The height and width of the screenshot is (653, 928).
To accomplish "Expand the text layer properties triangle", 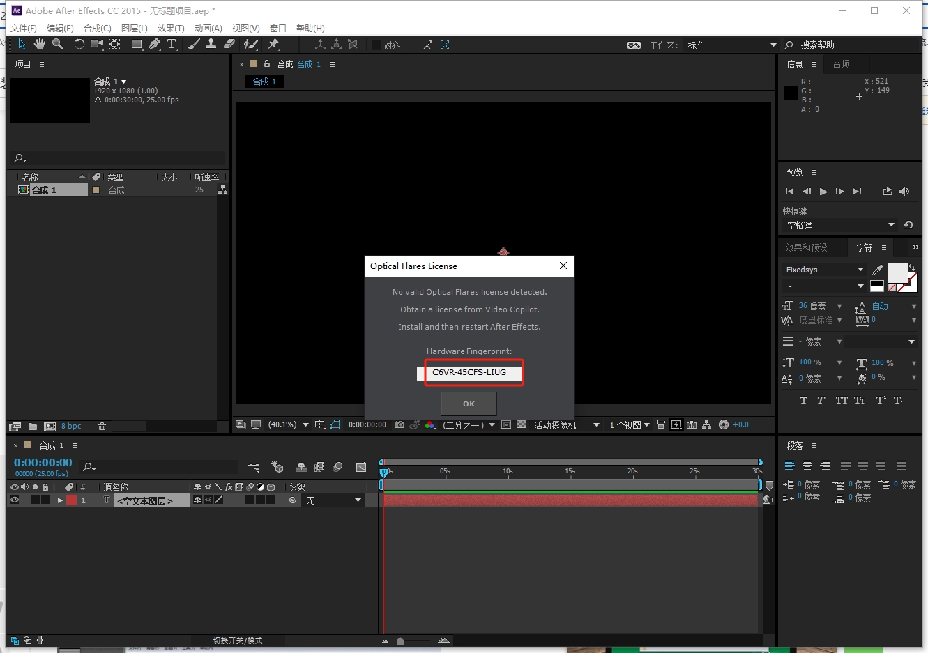I will tap(60, 500).
